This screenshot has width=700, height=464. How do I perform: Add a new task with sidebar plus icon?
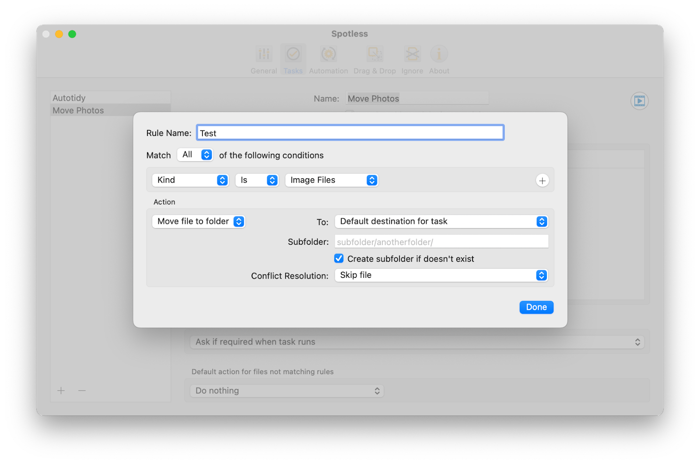pos(61,391)
